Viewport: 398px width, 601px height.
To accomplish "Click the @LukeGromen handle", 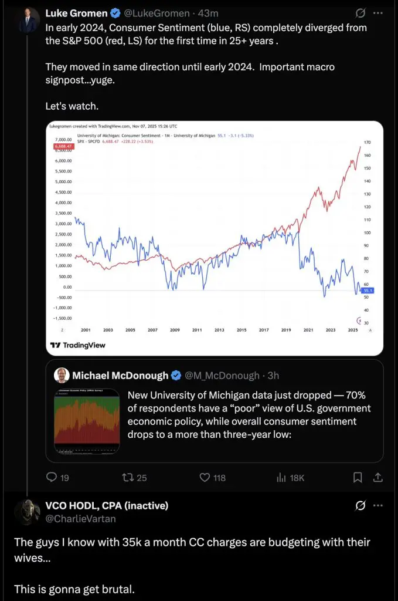I will click(157, 13).
